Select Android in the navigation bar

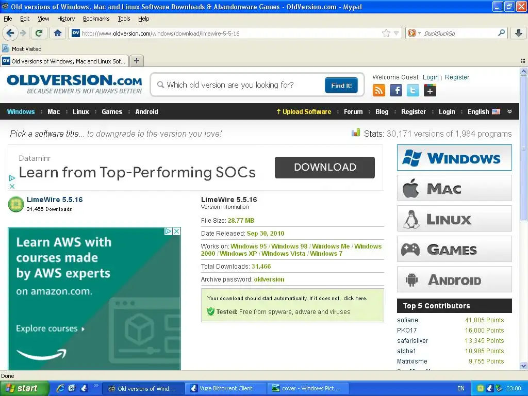146,111
